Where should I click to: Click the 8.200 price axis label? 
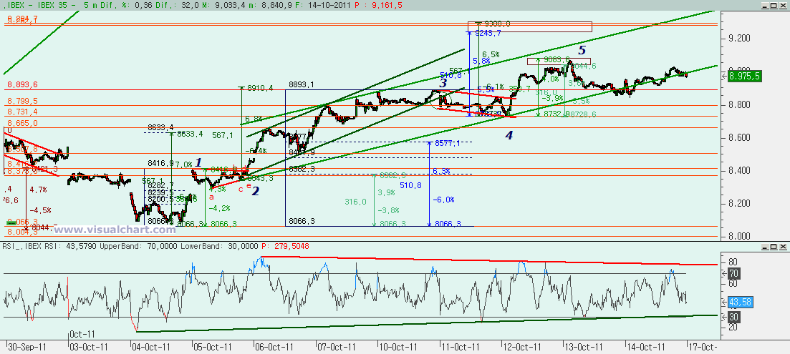click(x=740, y=204)
